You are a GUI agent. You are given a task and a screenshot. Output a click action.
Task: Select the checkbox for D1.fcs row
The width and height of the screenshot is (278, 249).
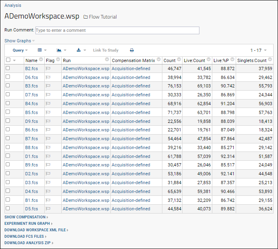tap(8, 156)
